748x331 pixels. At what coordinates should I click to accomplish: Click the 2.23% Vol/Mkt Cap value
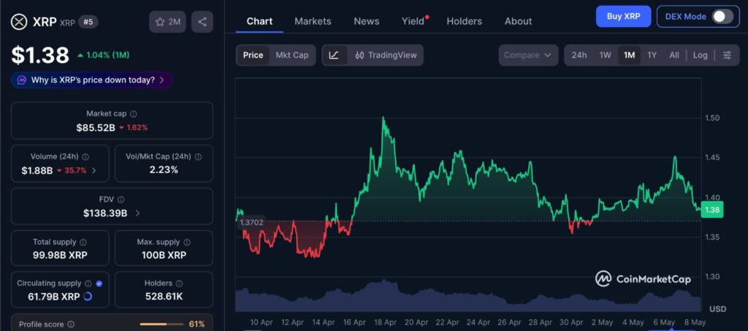[164, 170]
